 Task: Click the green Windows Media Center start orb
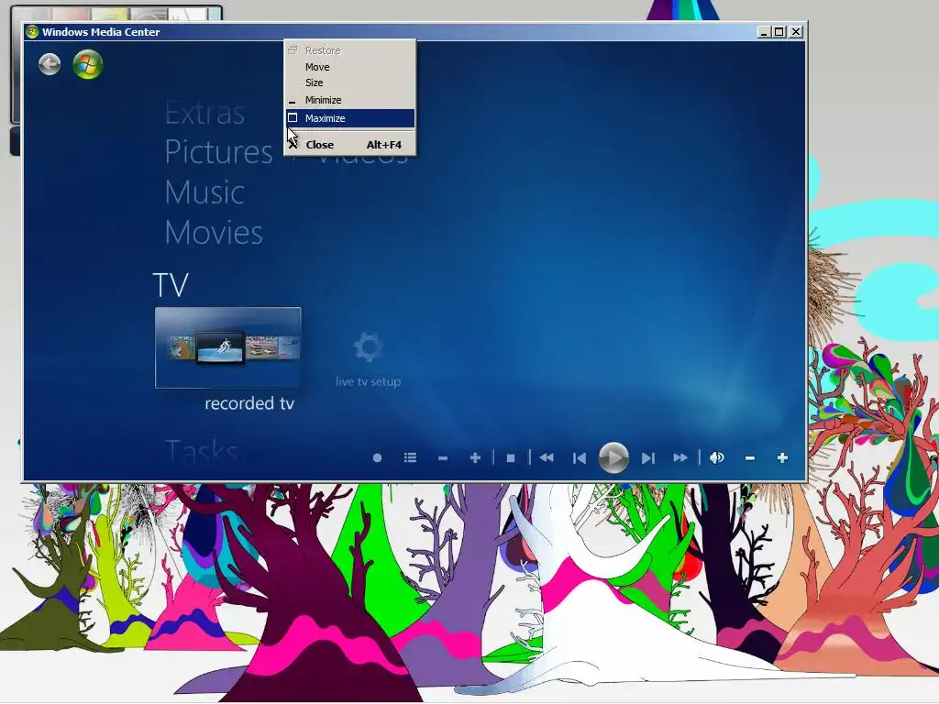(x=88, y=64)
